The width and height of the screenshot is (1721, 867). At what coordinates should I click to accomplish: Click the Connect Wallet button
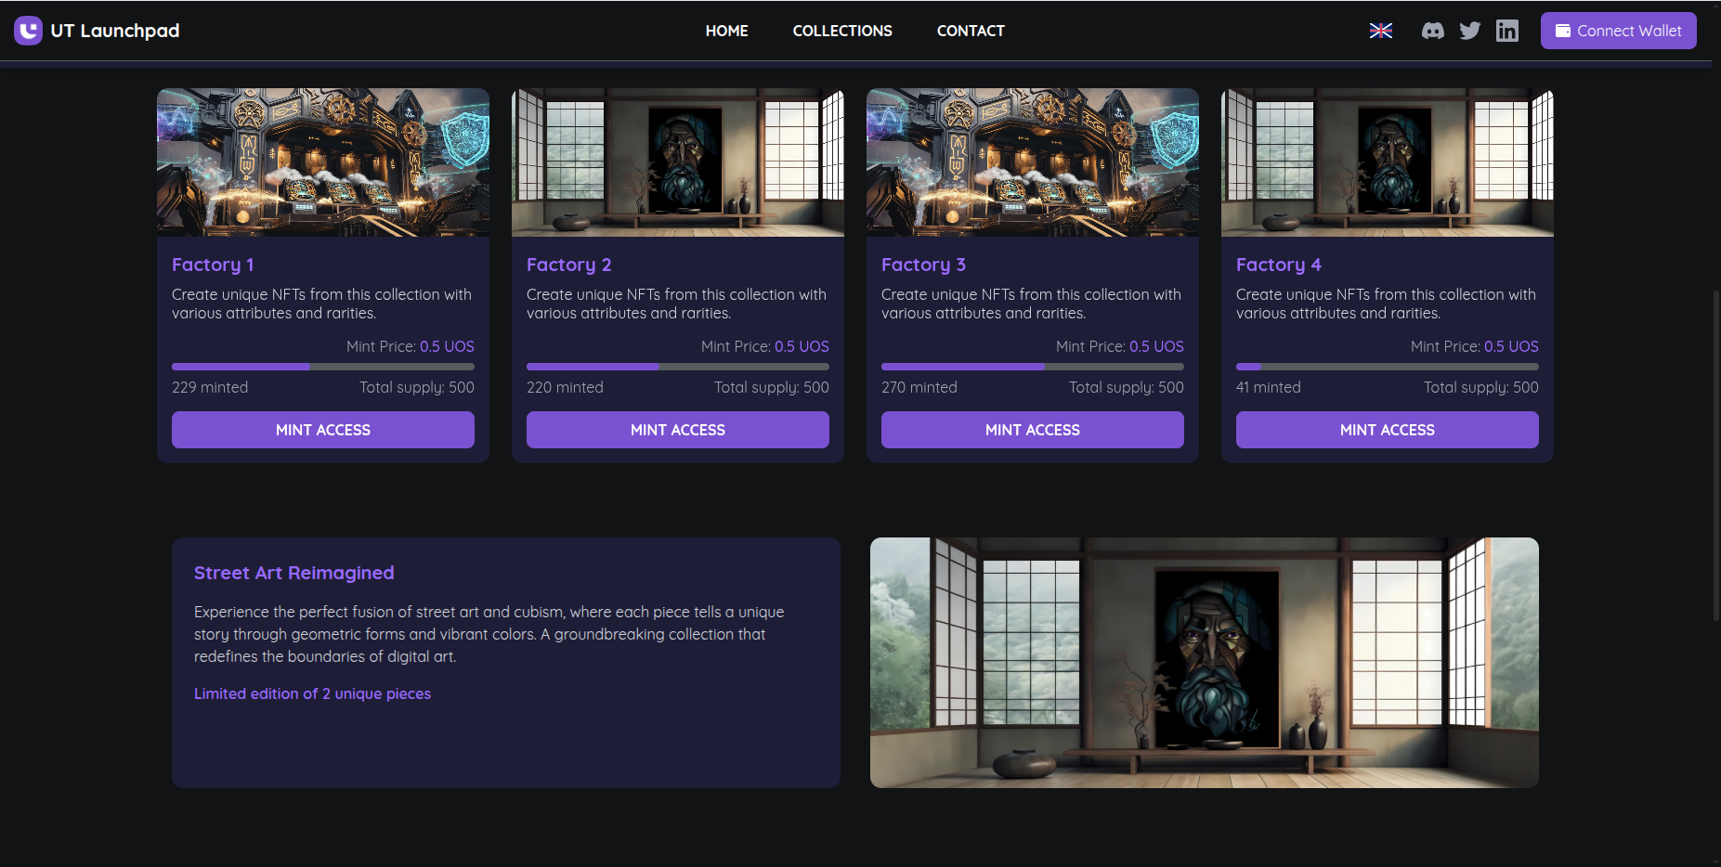click(x=1618, y=31)
